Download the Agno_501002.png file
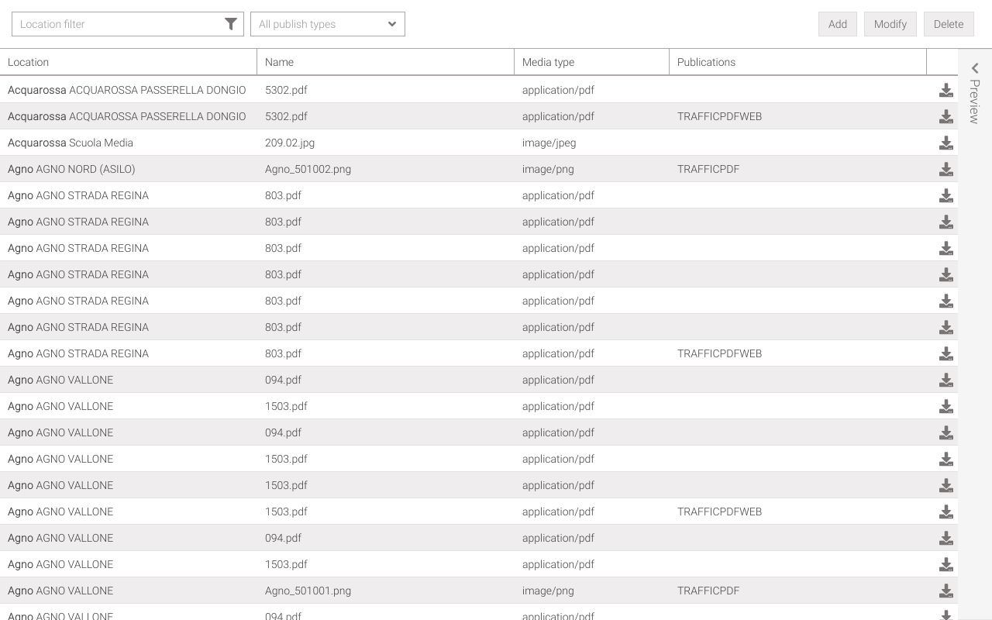The image size is (992, 620). (945, 170)
